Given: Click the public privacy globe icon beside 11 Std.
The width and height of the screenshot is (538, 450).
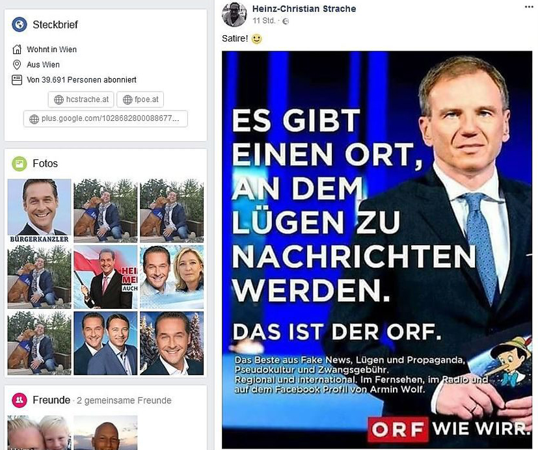Looking at the screenshot, I should pos(286,21).
